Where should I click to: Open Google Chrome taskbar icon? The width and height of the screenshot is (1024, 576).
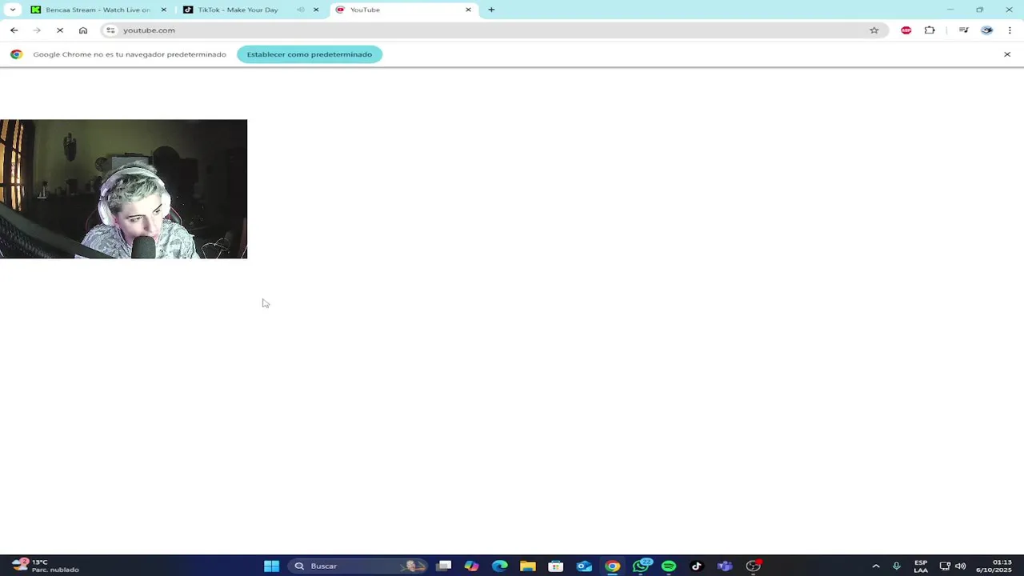tap(612, 566)
